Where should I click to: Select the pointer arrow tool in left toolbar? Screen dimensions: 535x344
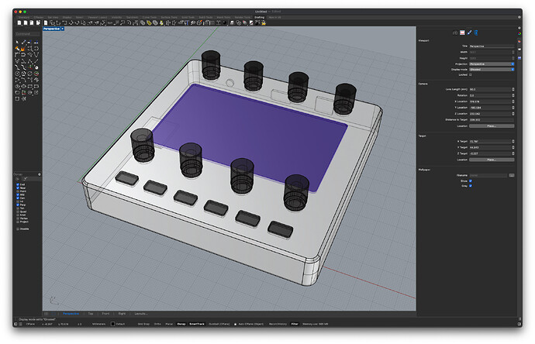[17, 42]
